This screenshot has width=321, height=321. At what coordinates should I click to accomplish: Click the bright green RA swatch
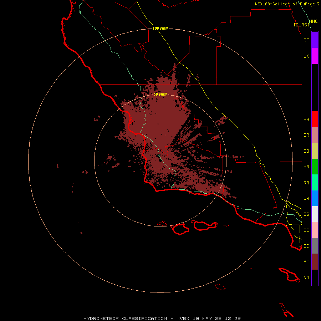click(315, 183)
